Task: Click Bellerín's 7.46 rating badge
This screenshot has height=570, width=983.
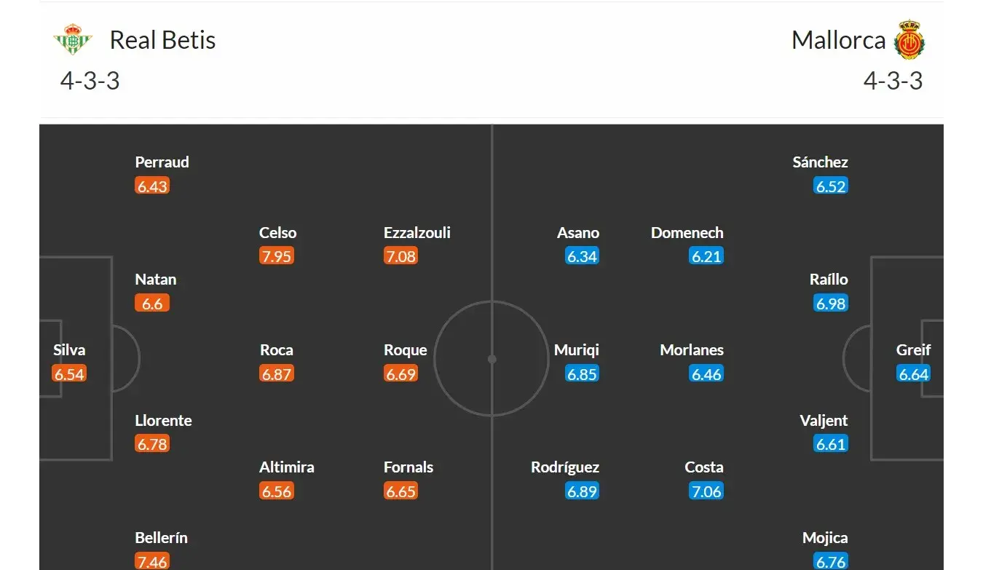Action: click(152, 561)
